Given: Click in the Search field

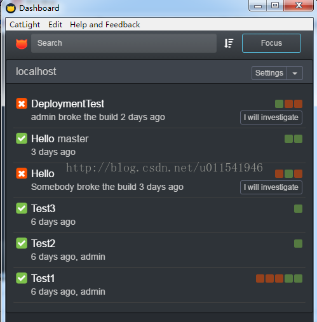Looking at the screenshot, I should pyautogui.click(x=124, y=43).
